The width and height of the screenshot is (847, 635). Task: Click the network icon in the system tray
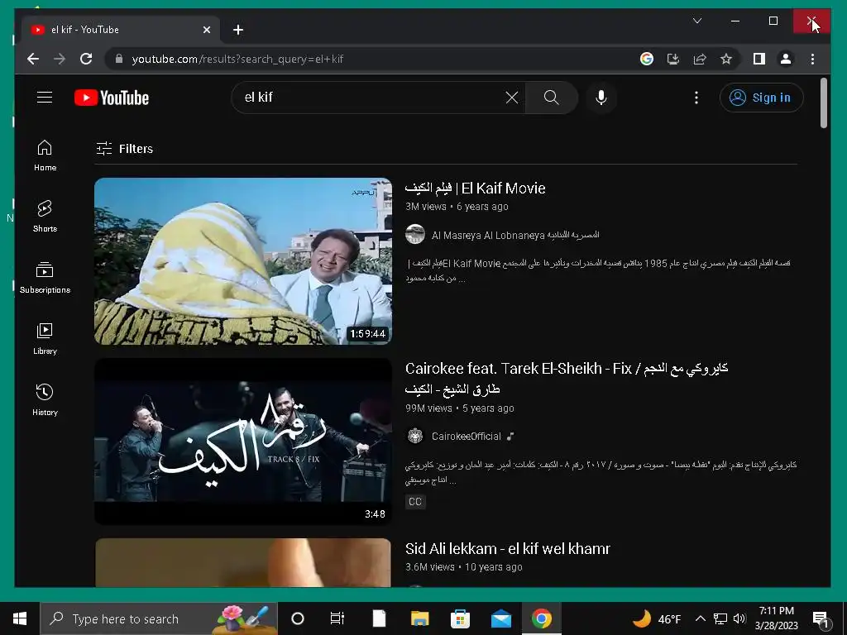click(720, 618)
